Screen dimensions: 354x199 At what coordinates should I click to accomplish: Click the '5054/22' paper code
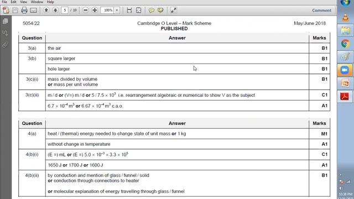point(31,23)
